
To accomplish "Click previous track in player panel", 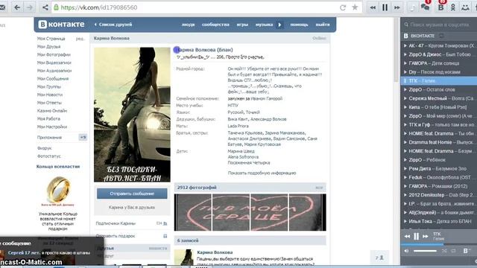I will [407, 236].
